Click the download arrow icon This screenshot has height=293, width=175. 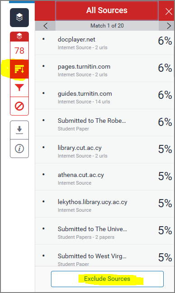[x=19, y=130]
